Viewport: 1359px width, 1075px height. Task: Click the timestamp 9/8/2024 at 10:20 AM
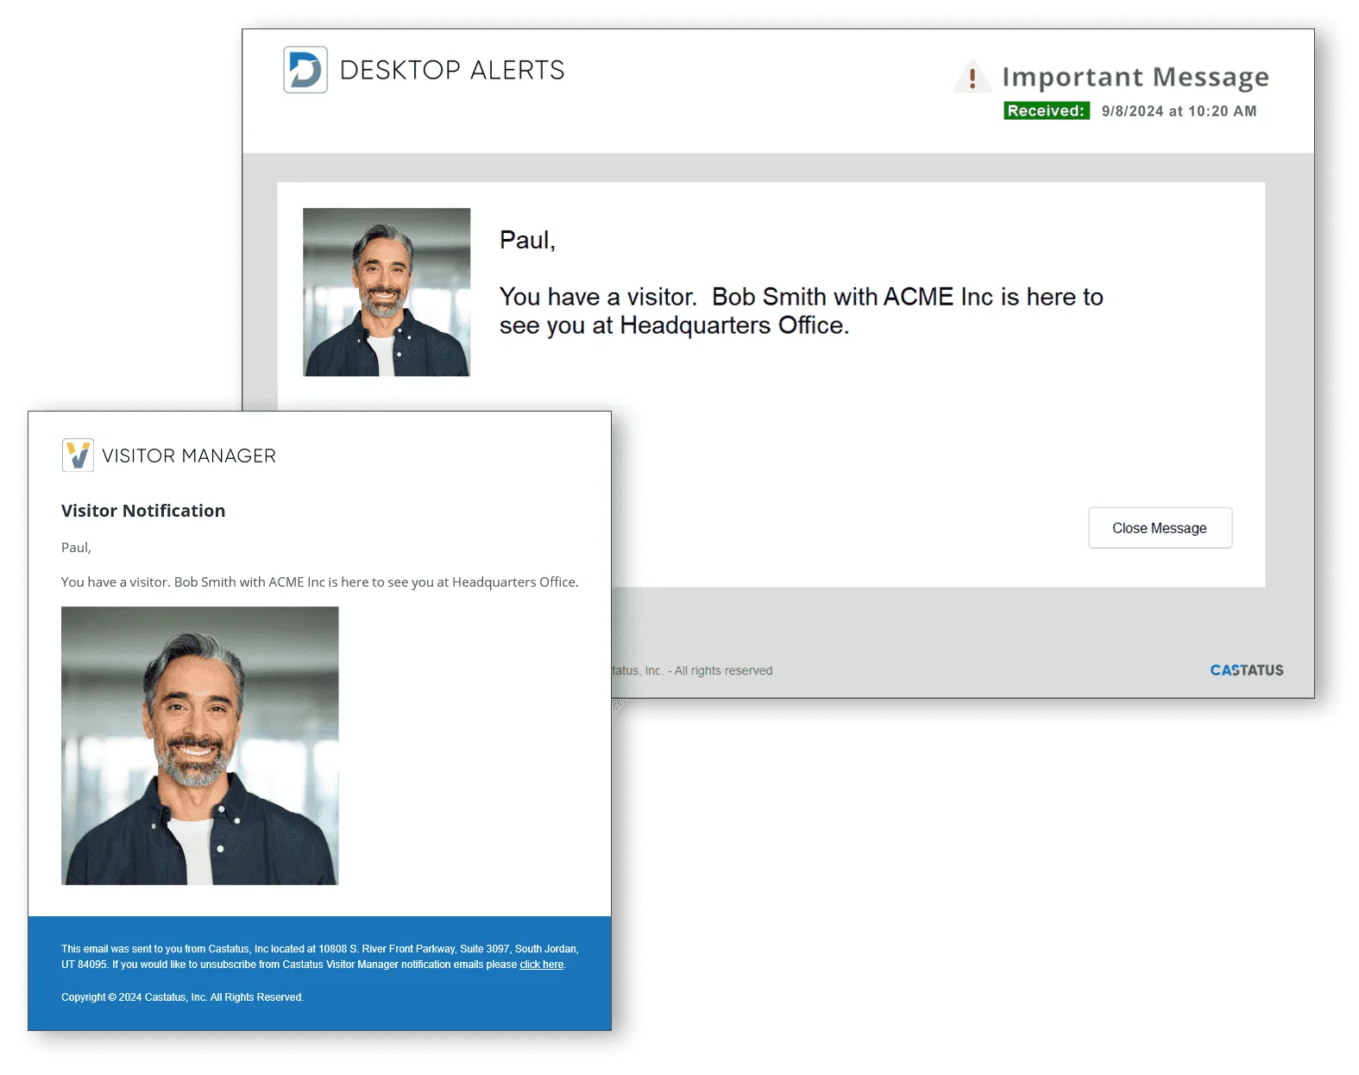pyautogui.click(x=1179, y=111)
